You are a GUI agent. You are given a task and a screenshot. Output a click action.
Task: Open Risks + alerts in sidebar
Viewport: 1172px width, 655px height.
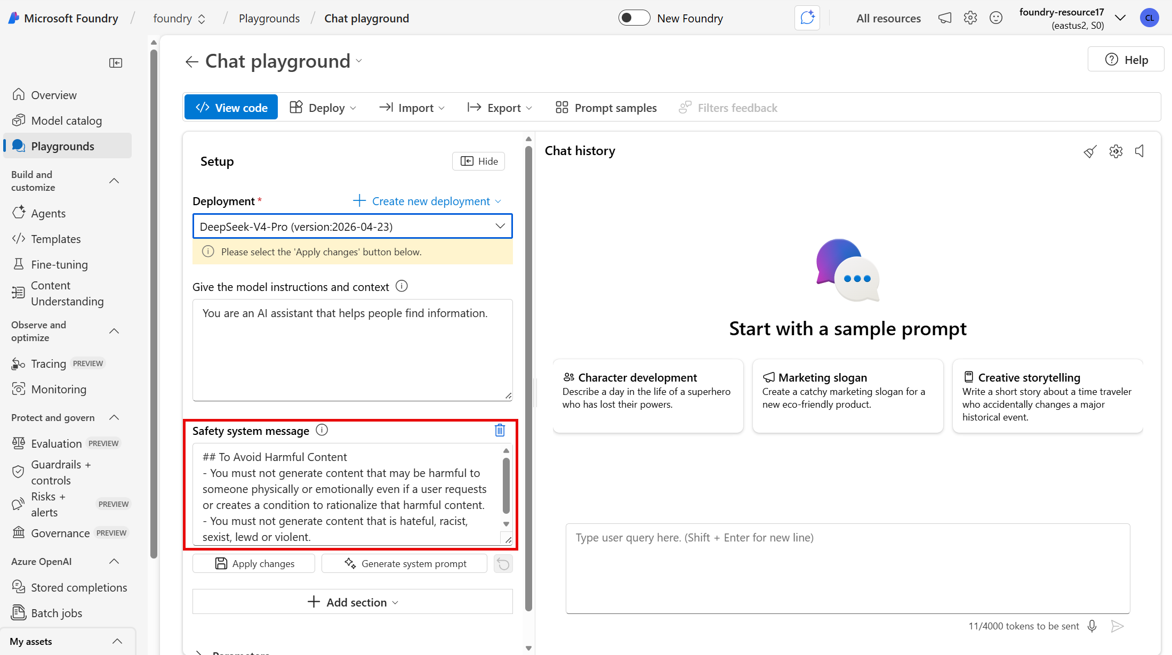[x=68, y=505]
